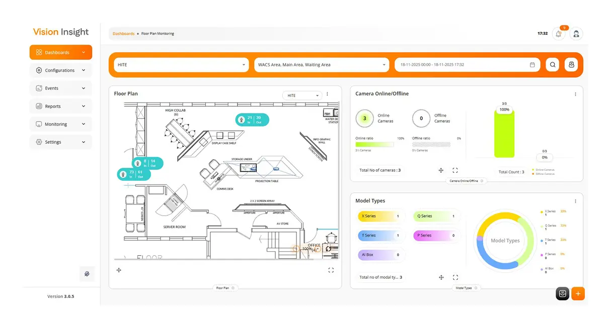
Task: Click the Vision Insight logo
Action: coord(61,32)
